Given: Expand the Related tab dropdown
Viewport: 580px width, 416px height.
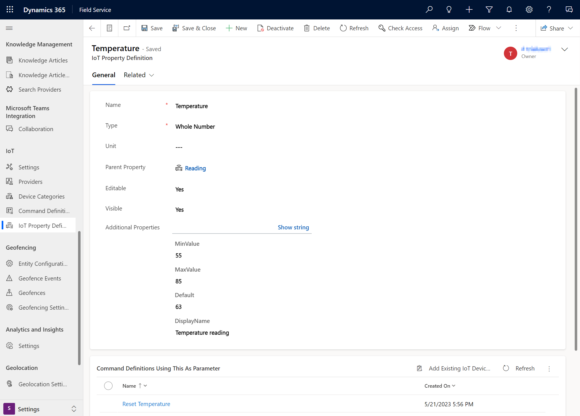Looking at the screenshot, I should [x=139, y=75].
